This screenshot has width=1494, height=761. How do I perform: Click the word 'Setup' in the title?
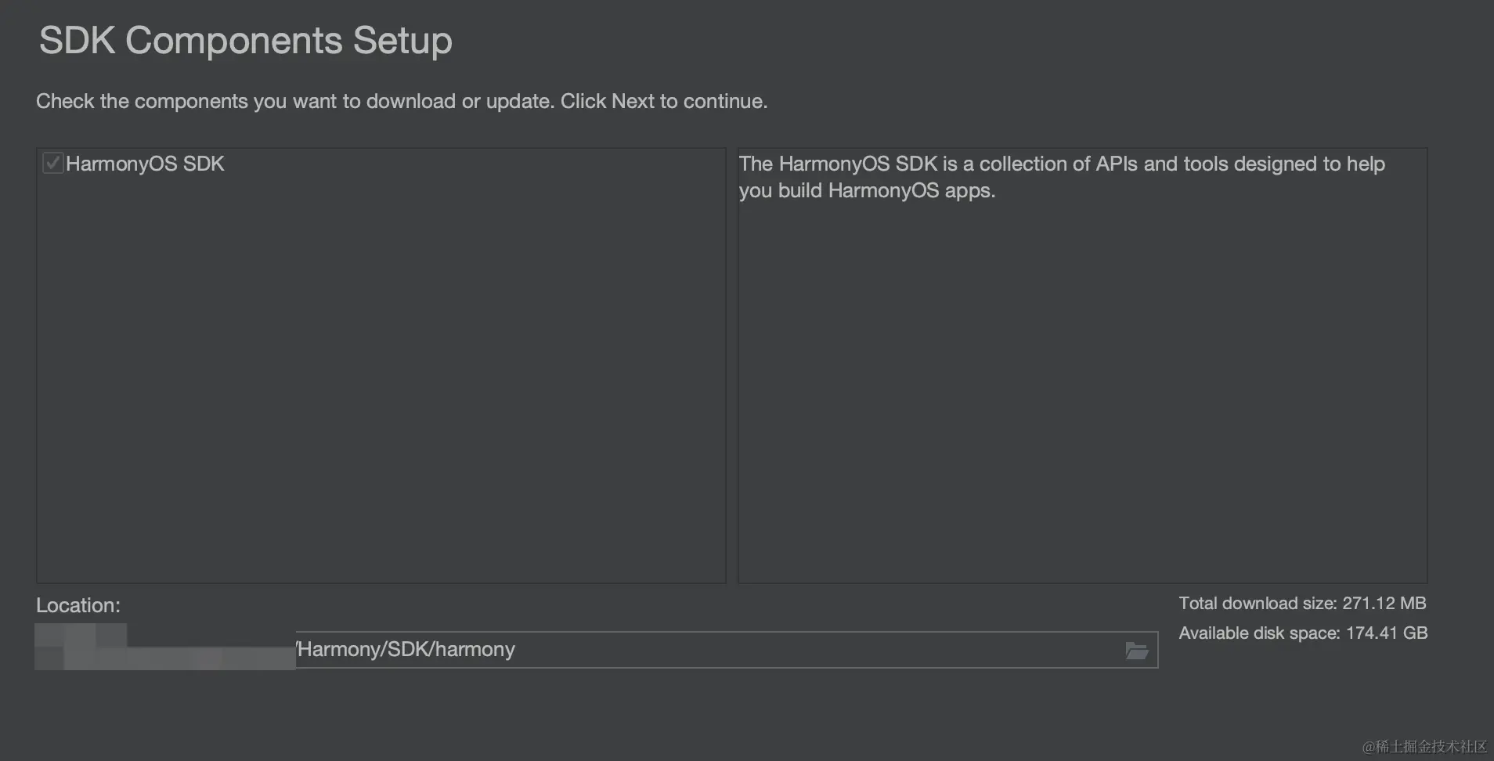click(x=402, y=41)
